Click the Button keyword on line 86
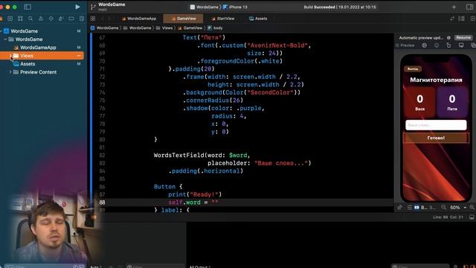Image resolution: width=476 pixels, height=268 pixels. pos(164,187)
